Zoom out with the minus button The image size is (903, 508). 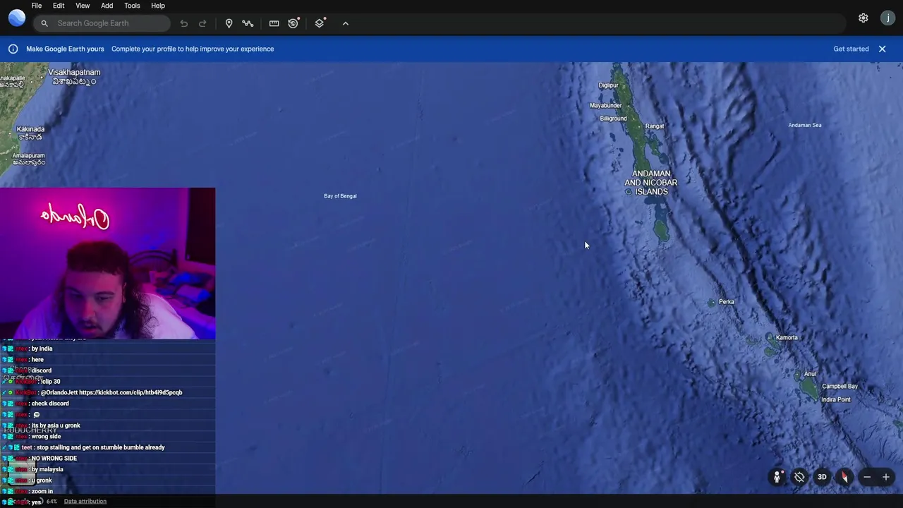[867, 477]
